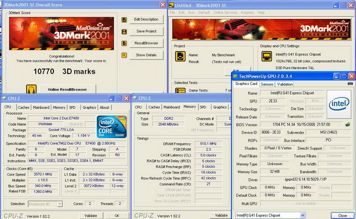The image size is (356, 219).
Task: Open the Online Services menu
Action: [225, 12]
